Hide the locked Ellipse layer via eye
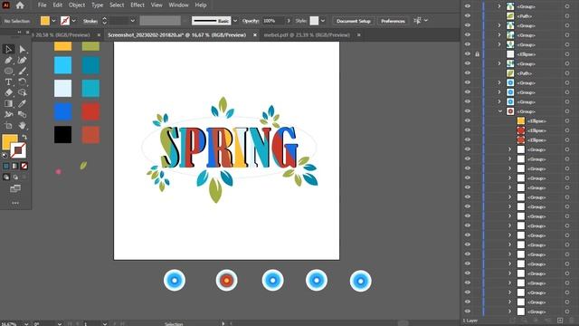This screenshot has width=579, height=326. pos(468,54)
